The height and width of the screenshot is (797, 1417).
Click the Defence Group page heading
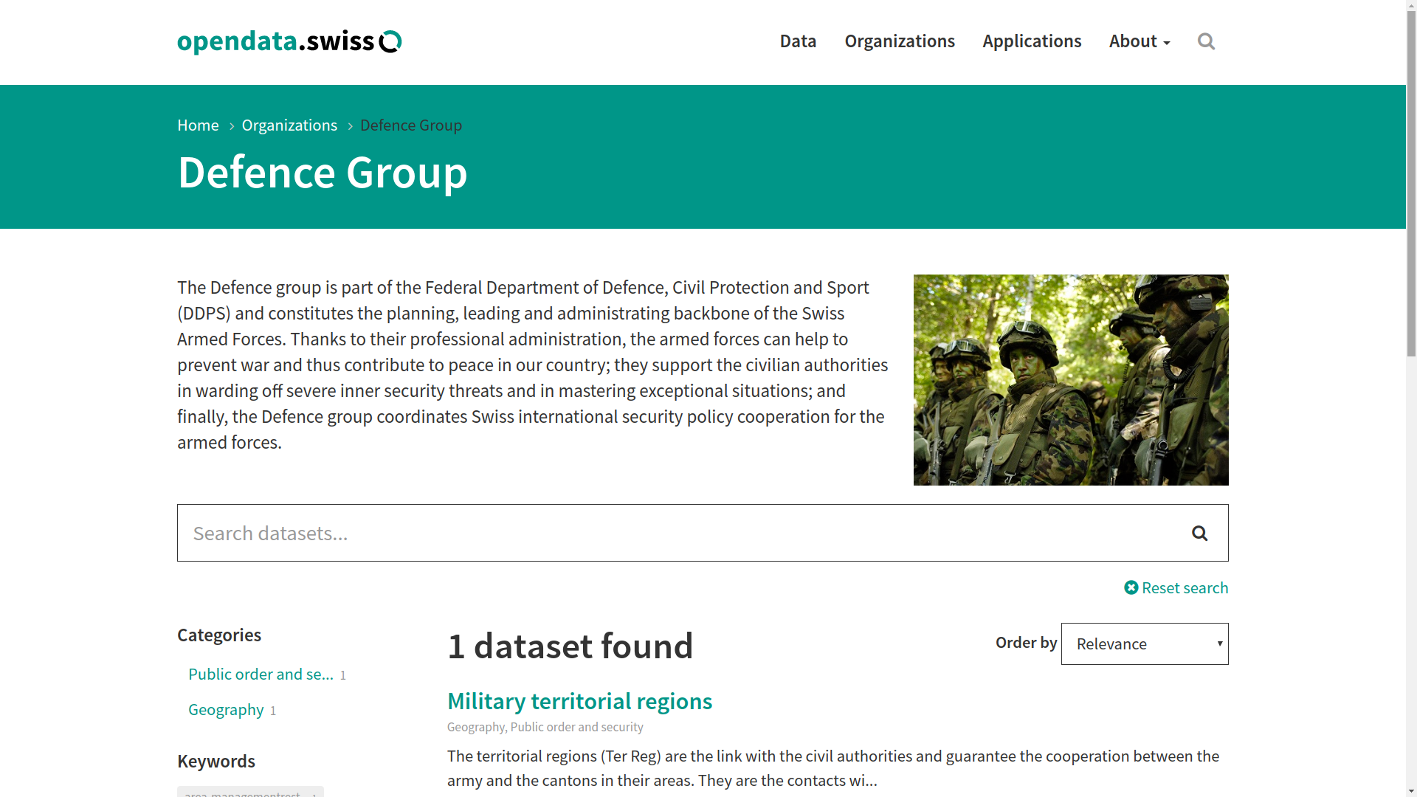click(322, 172)
